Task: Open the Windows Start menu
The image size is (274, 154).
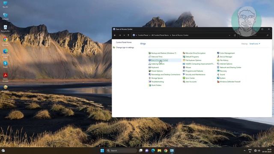Action: pyautogui.click(x=102, y=151)
